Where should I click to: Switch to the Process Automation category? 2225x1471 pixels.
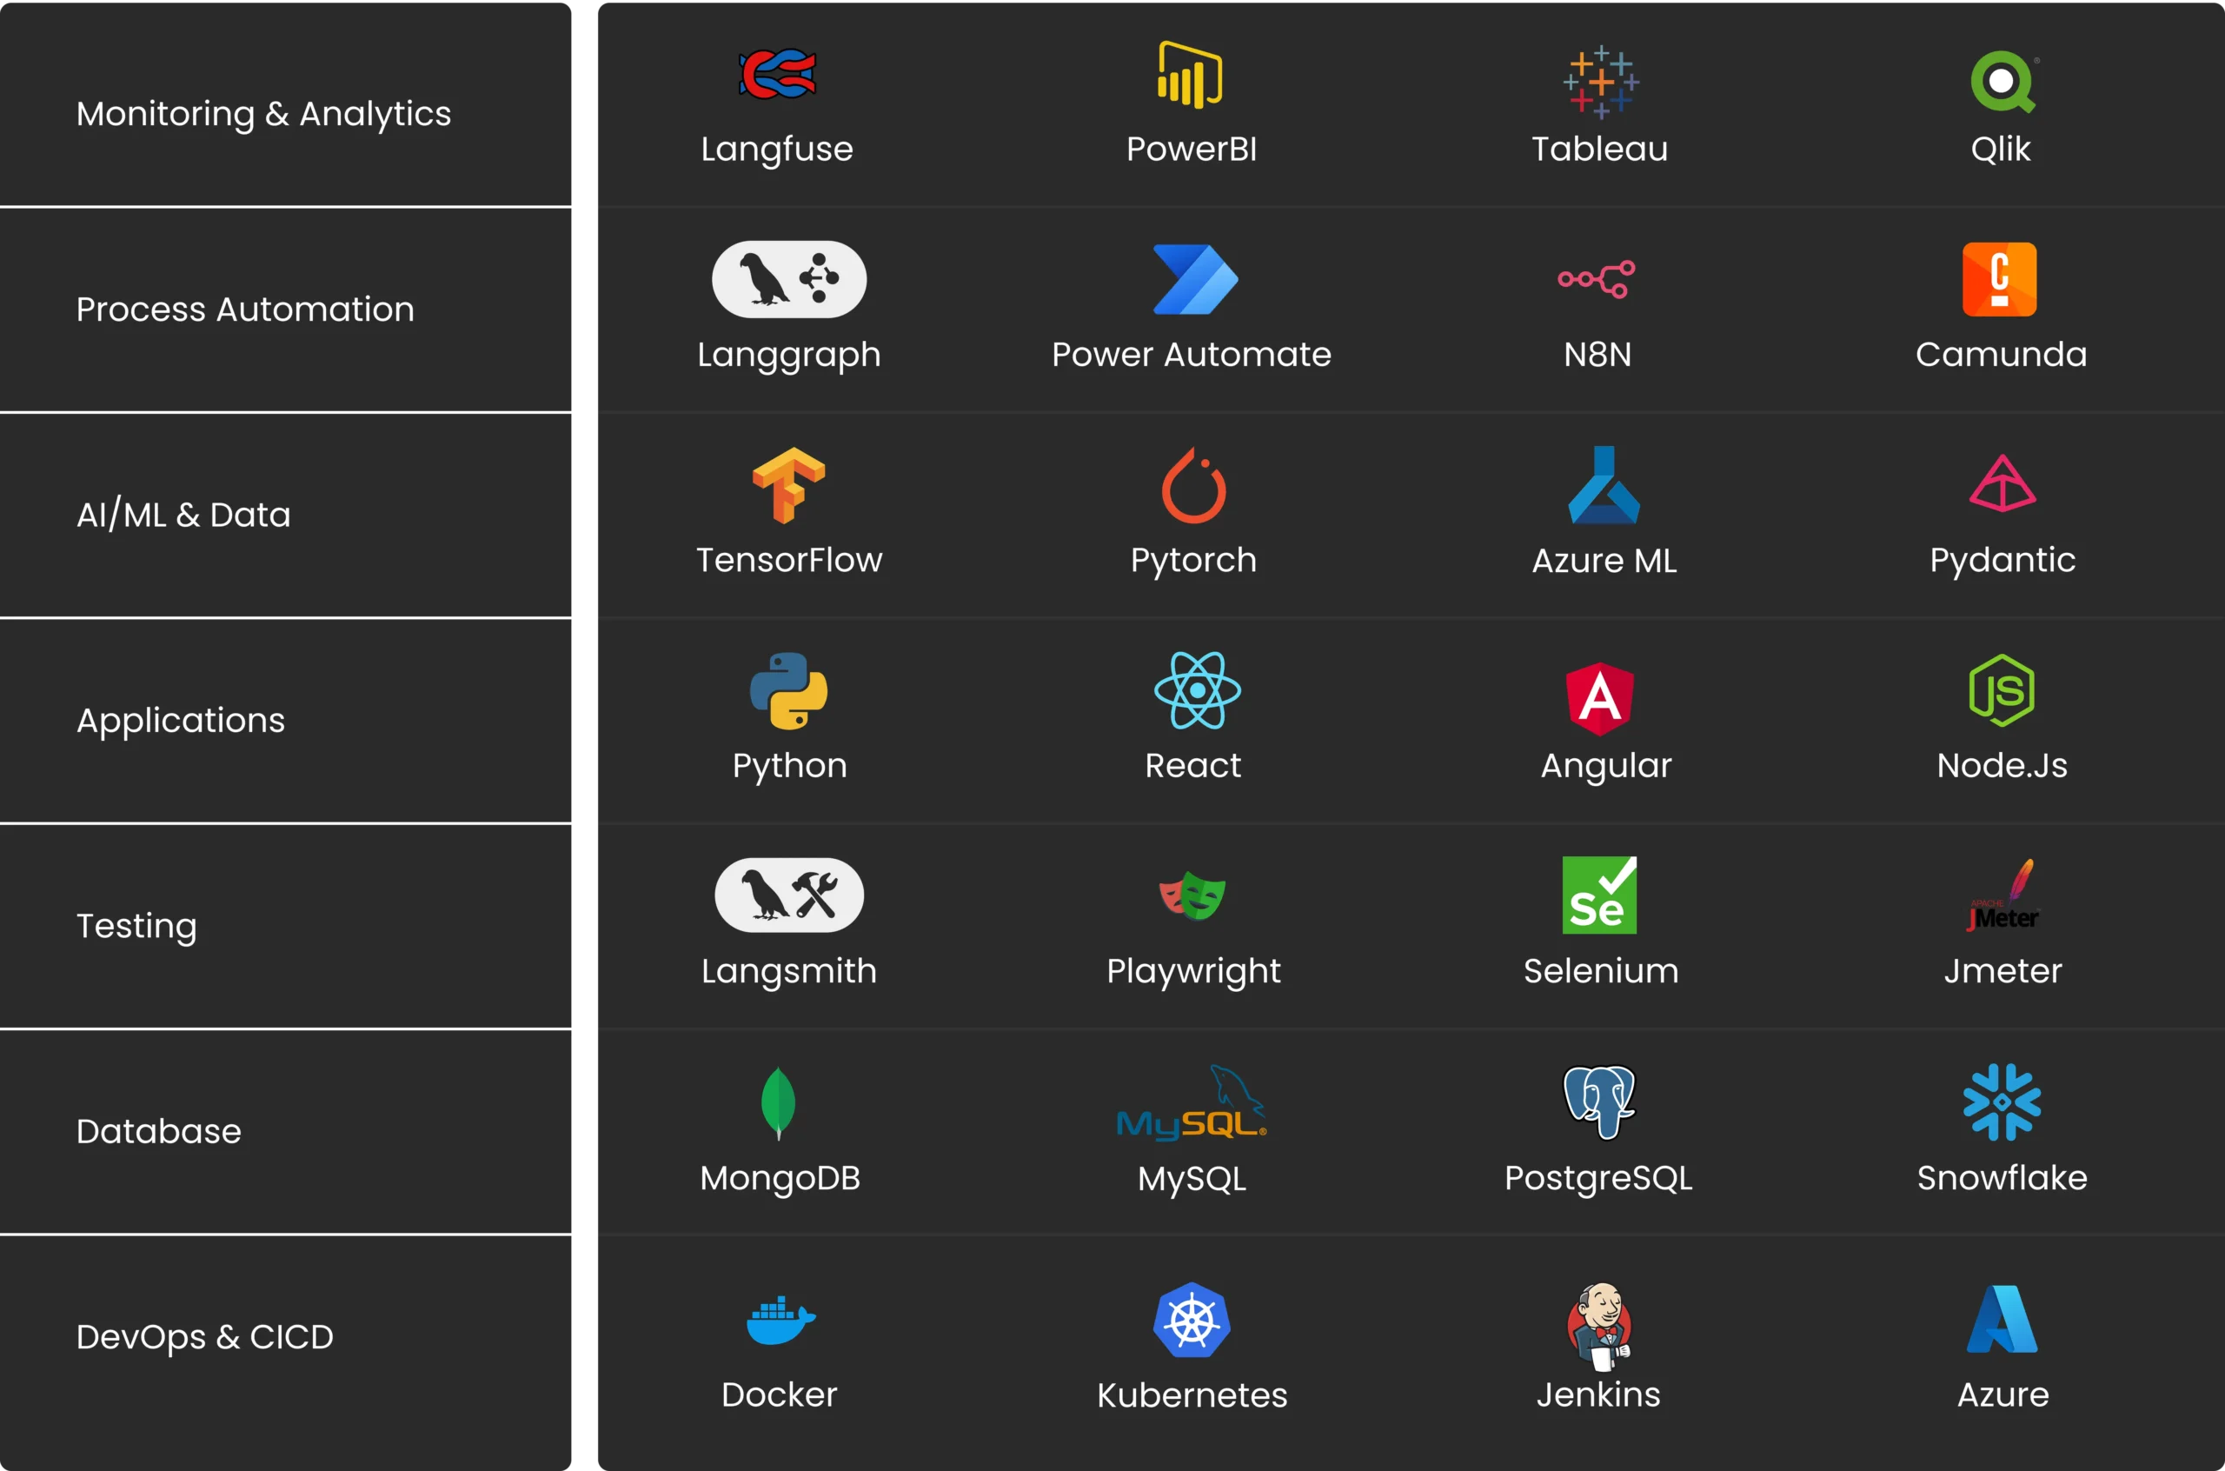pos(245,310)
